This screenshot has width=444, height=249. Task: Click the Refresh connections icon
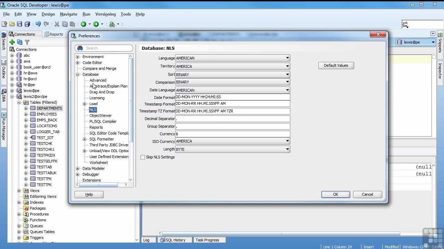(x=19, y=42)
